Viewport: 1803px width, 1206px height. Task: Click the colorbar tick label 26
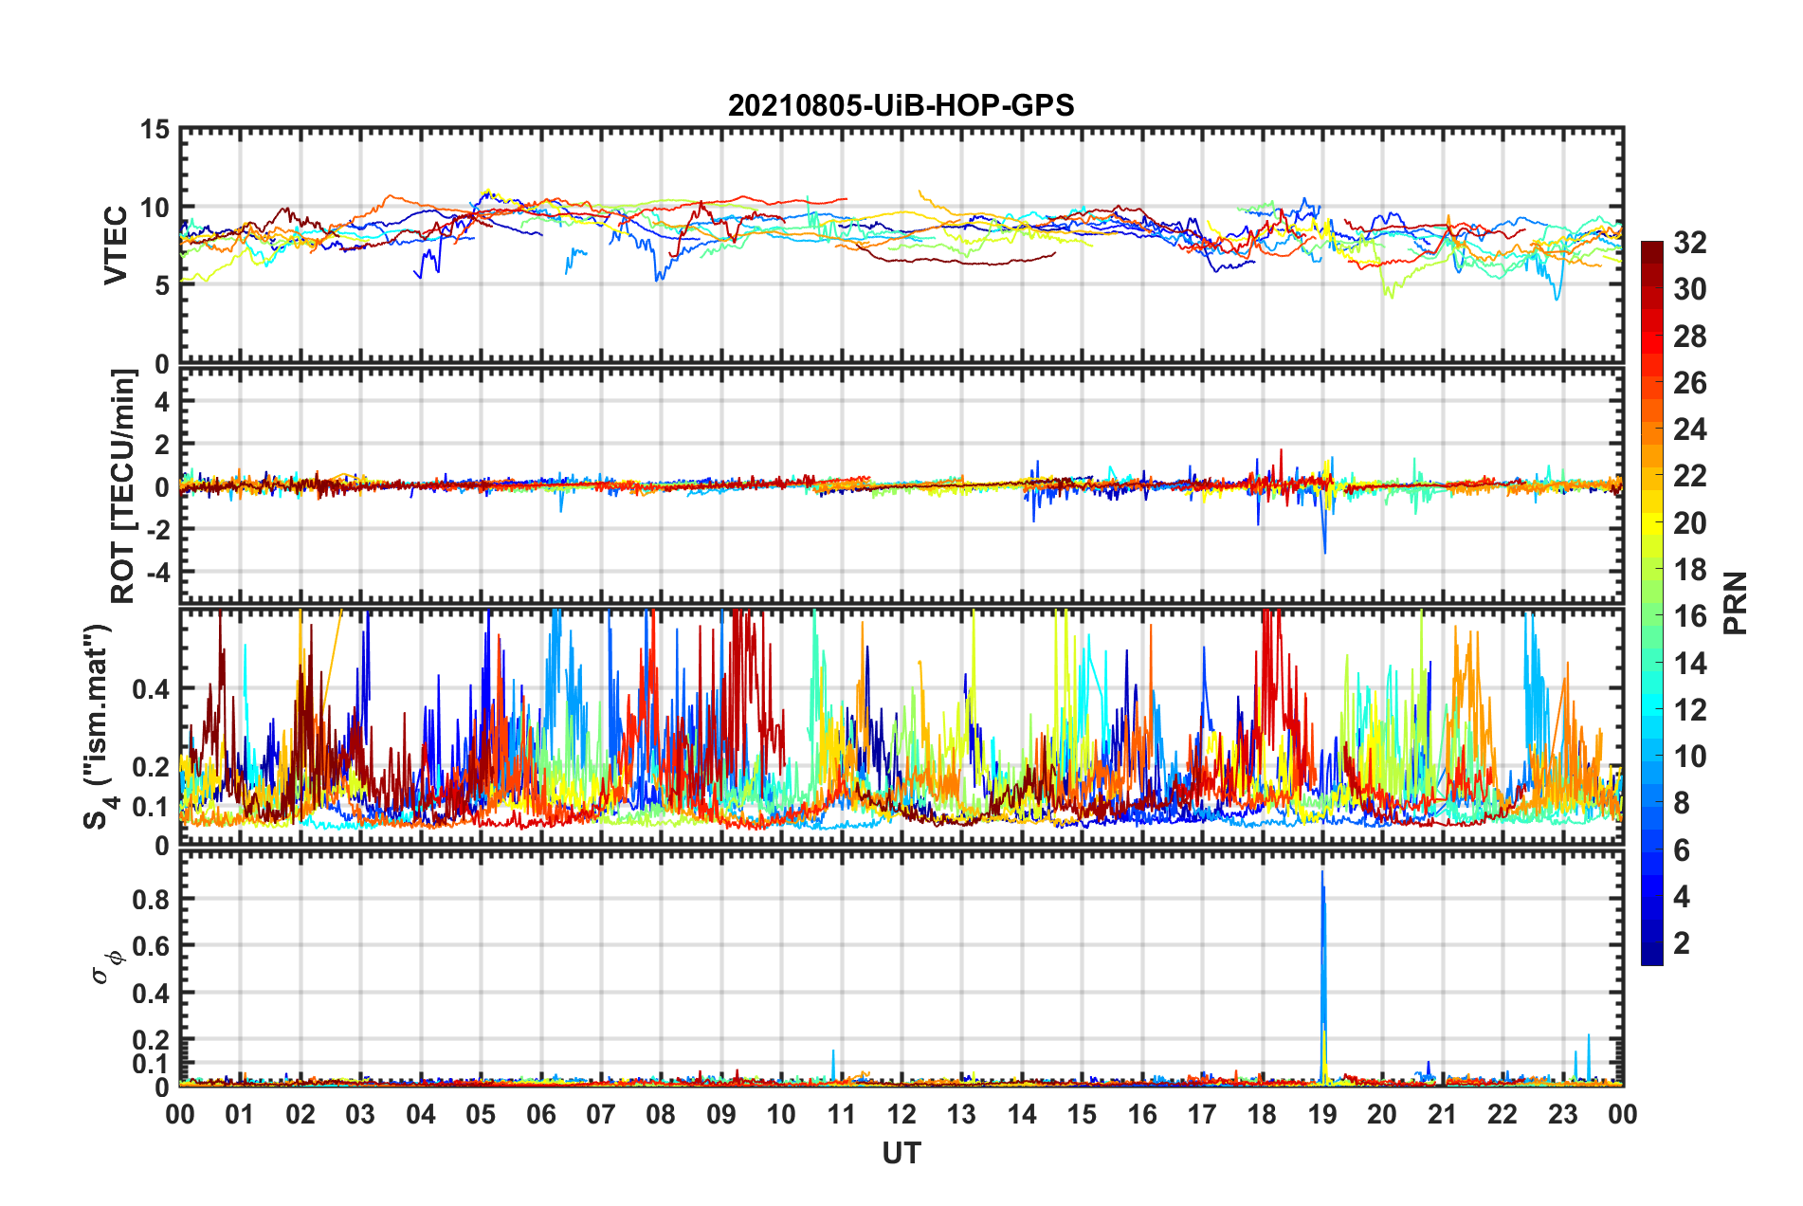pos(1690,383)
